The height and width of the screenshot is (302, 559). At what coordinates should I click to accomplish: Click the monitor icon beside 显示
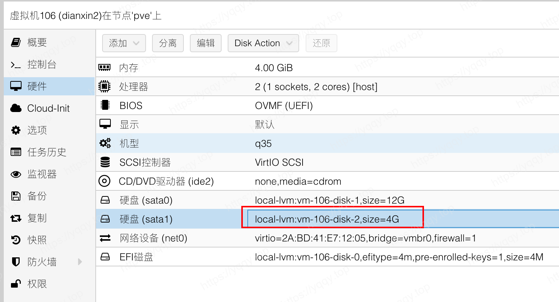pyautogui.click(x=105, y=124)
